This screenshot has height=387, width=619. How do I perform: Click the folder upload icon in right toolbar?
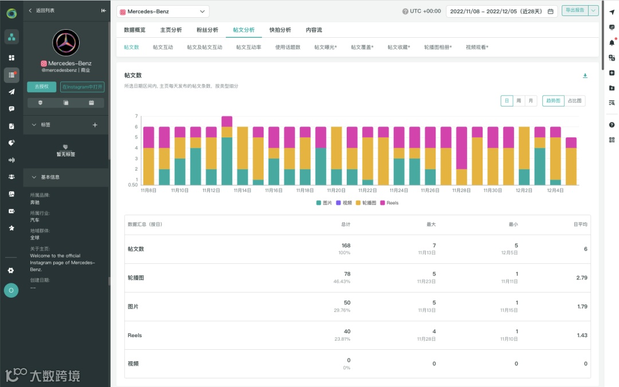pyautogui.click(x=612, y=88)
